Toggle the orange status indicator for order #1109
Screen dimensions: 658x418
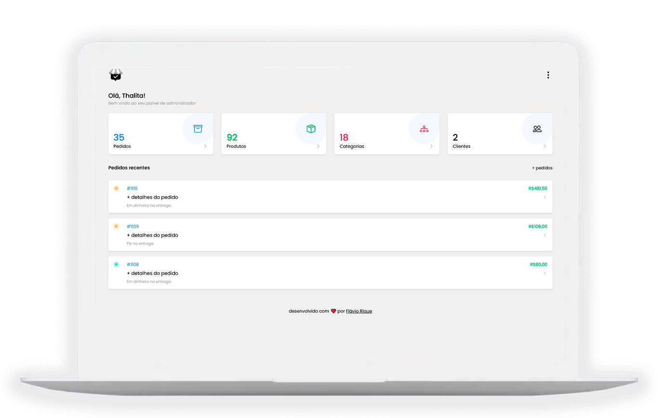[116, 226]
